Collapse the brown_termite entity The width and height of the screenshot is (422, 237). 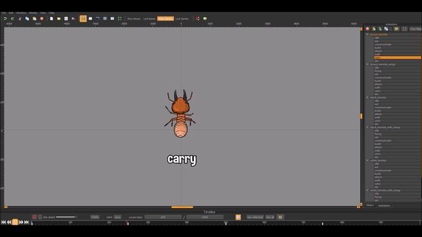[367, 34]
